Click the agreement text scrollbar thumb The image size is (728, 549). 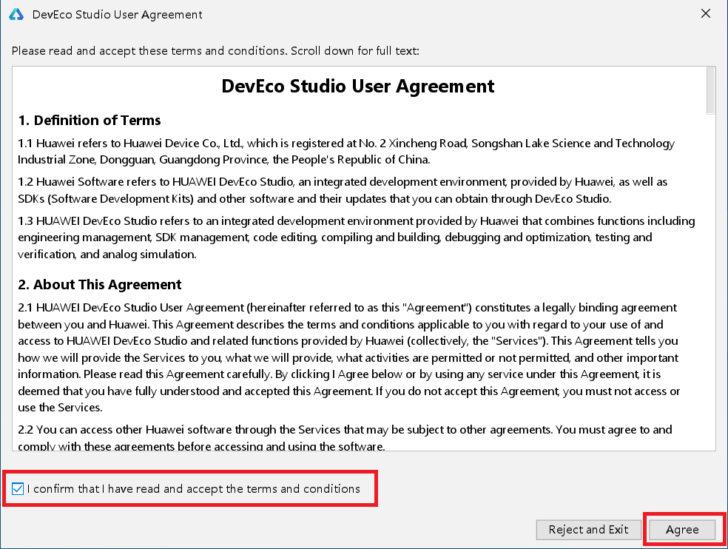710,90
